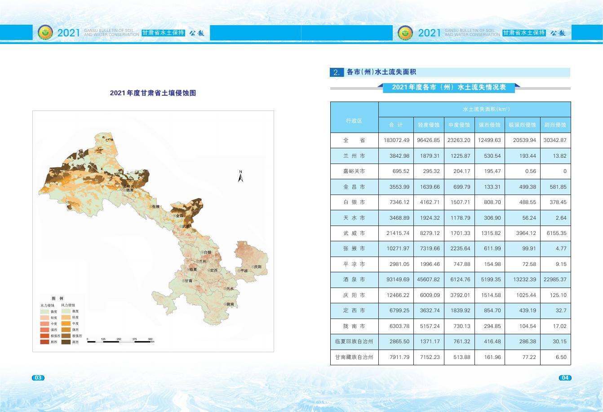The height and width of the screenshot is (412, 603).
Task: Click the 2021年度甘肃省土壤侵蚀图 map title
Action: click(153, 93)
